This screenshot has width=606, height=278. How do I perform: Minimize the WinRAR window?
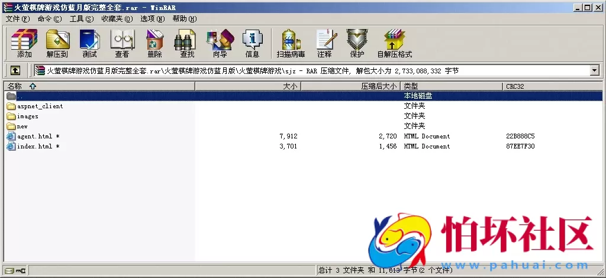click(x=578, y=7)
